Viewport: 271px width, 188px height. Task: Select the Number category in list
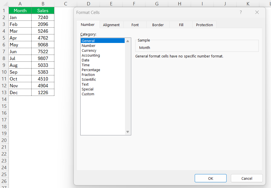click(103, 46)
